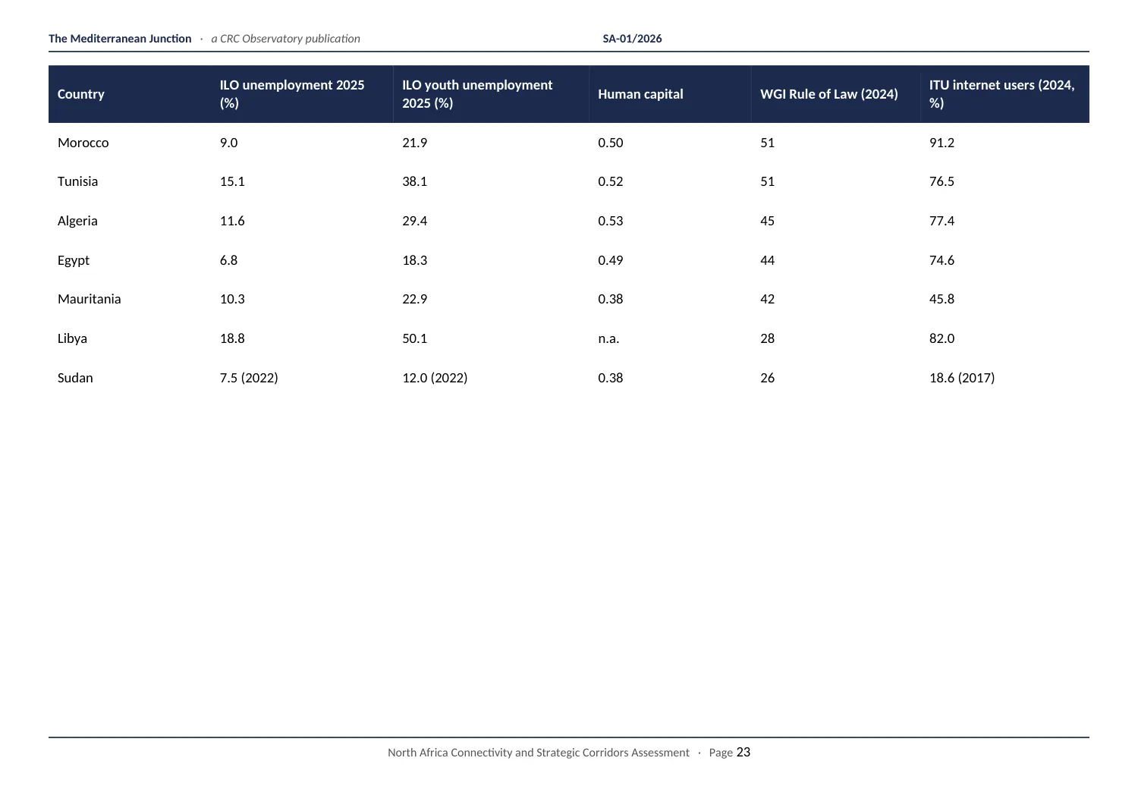Click the 'WGI Rule of Law (2024)' header

[x=828, y=94]
